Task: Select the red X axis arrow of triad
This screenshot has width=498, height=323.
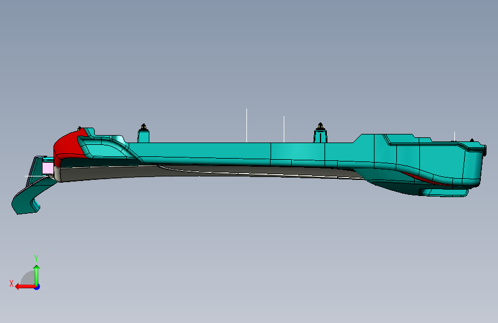Action: click(25, 287)
